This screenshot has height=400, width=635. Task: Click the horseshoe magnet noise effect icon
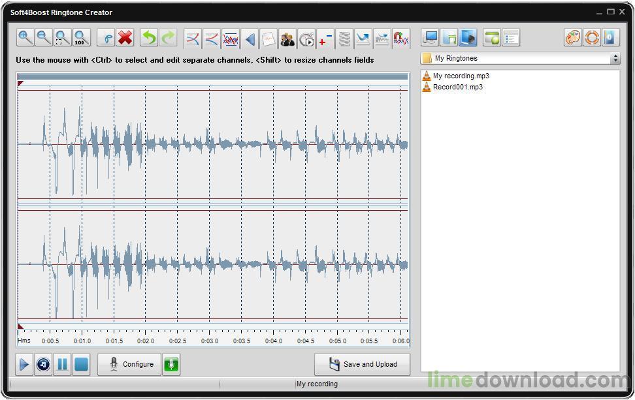[x=401, y=39]
